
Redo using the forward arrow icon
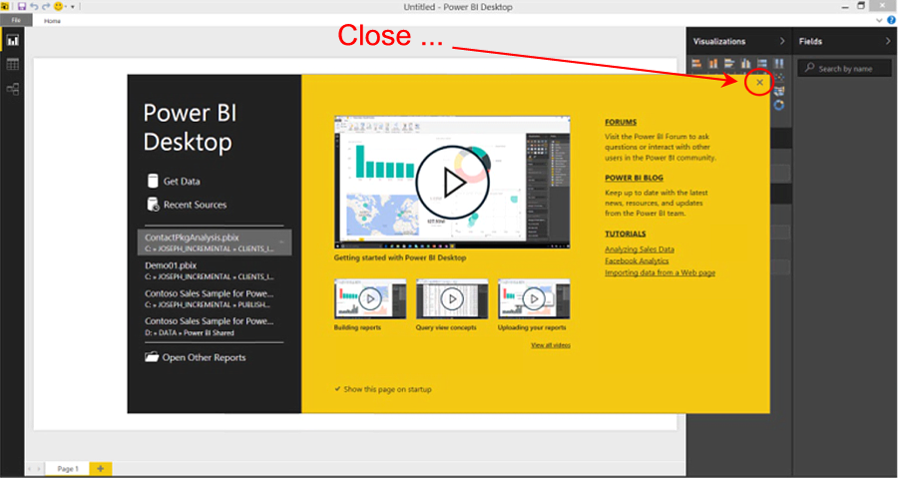[46, 6]
